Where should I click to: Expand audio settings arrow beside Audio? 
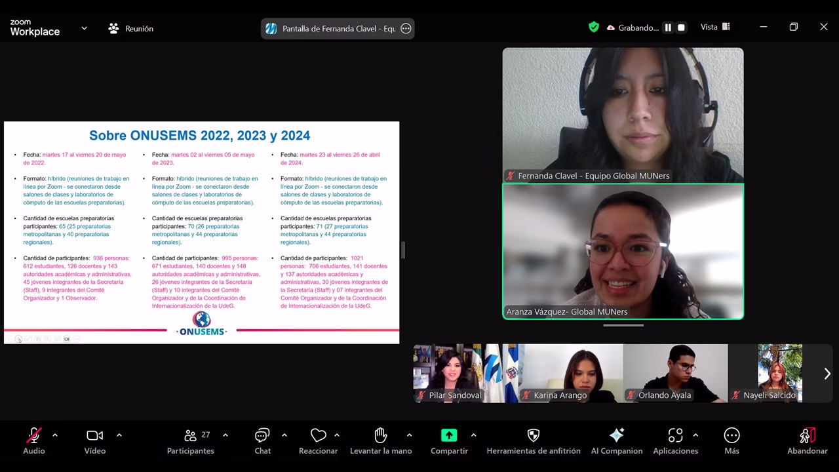55,435
